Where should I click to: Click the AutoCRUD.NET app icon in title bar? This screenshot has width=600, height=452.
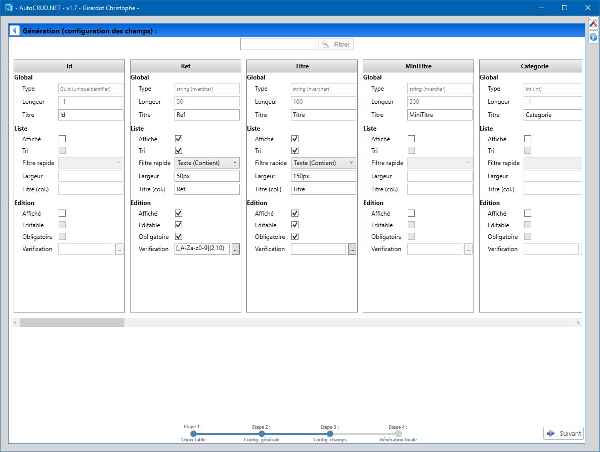pos(9,7)
